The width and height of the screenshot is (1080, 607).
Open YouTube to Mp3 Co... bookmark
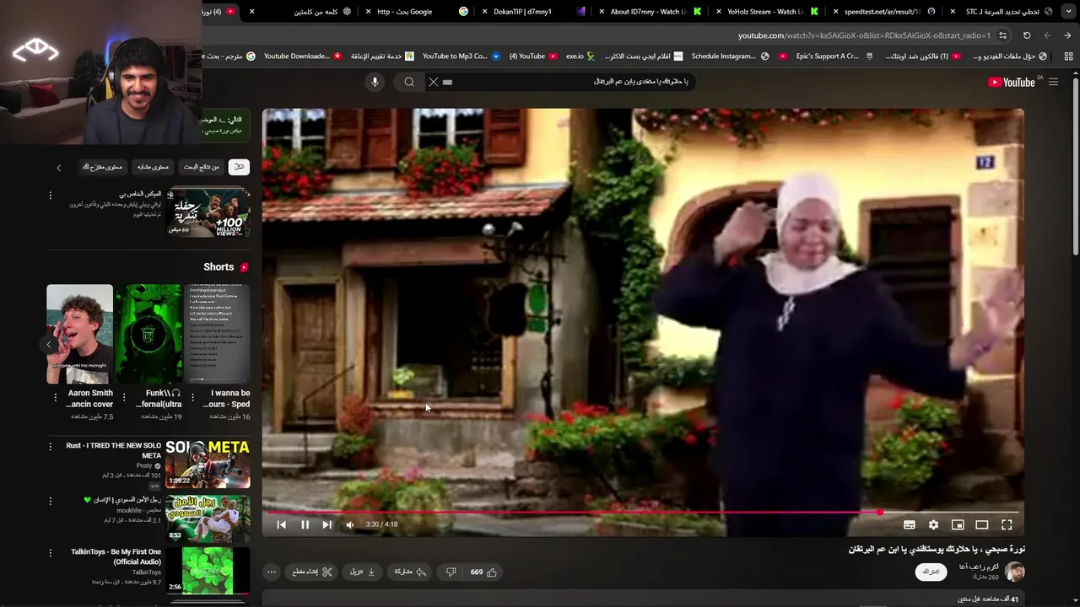[461, 56]
